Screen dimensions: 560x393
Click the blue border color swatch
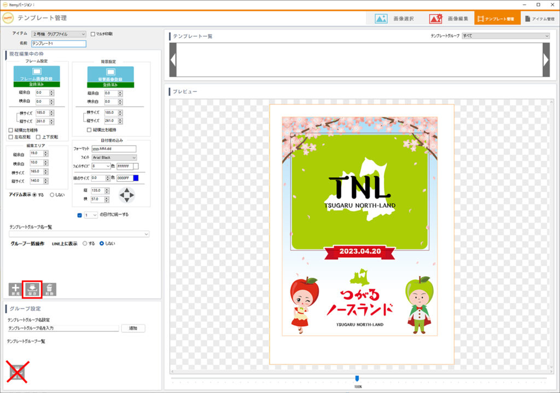coord(136,178)
